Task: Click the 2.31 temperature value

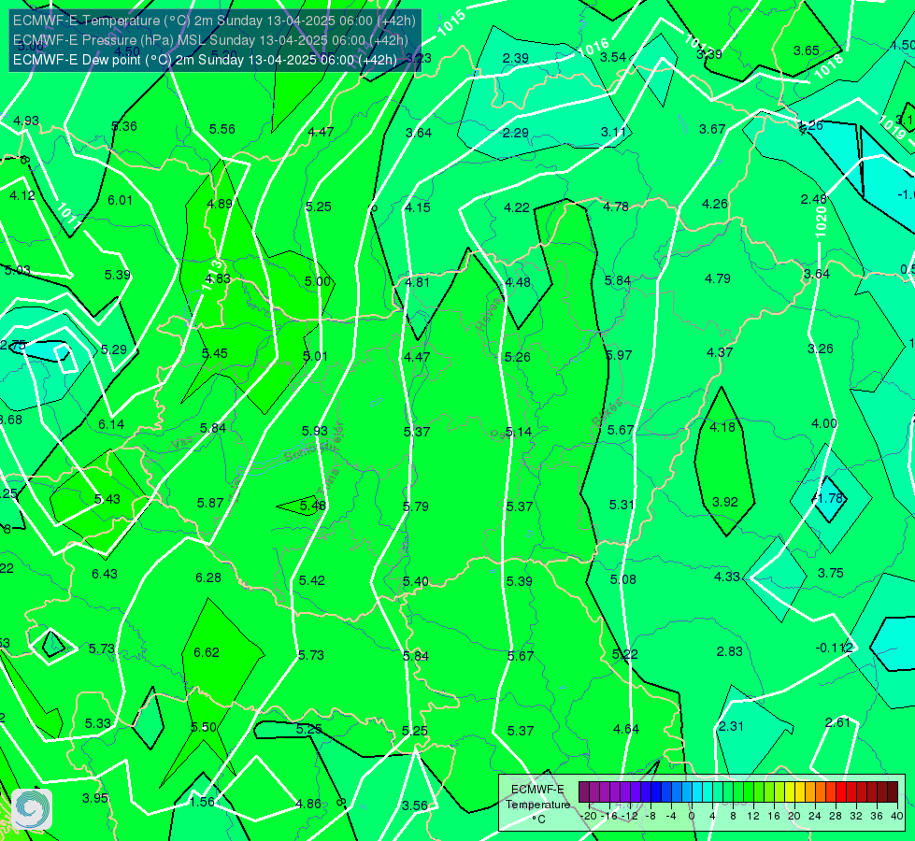Action: tap(731, 727)
